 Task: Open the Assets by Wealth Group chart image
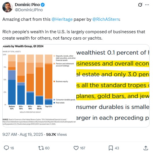coord(39,86)
